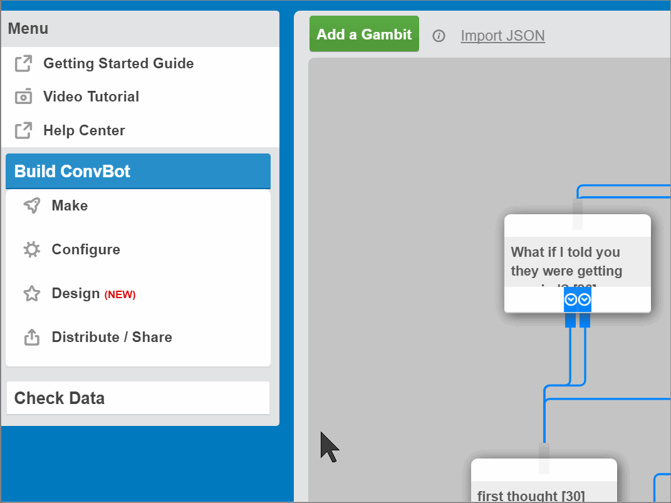The height and width of the screenshot is (503, 671).
Task: Click the info icon beside Import JSON
Action: click(x=439, y=36)
